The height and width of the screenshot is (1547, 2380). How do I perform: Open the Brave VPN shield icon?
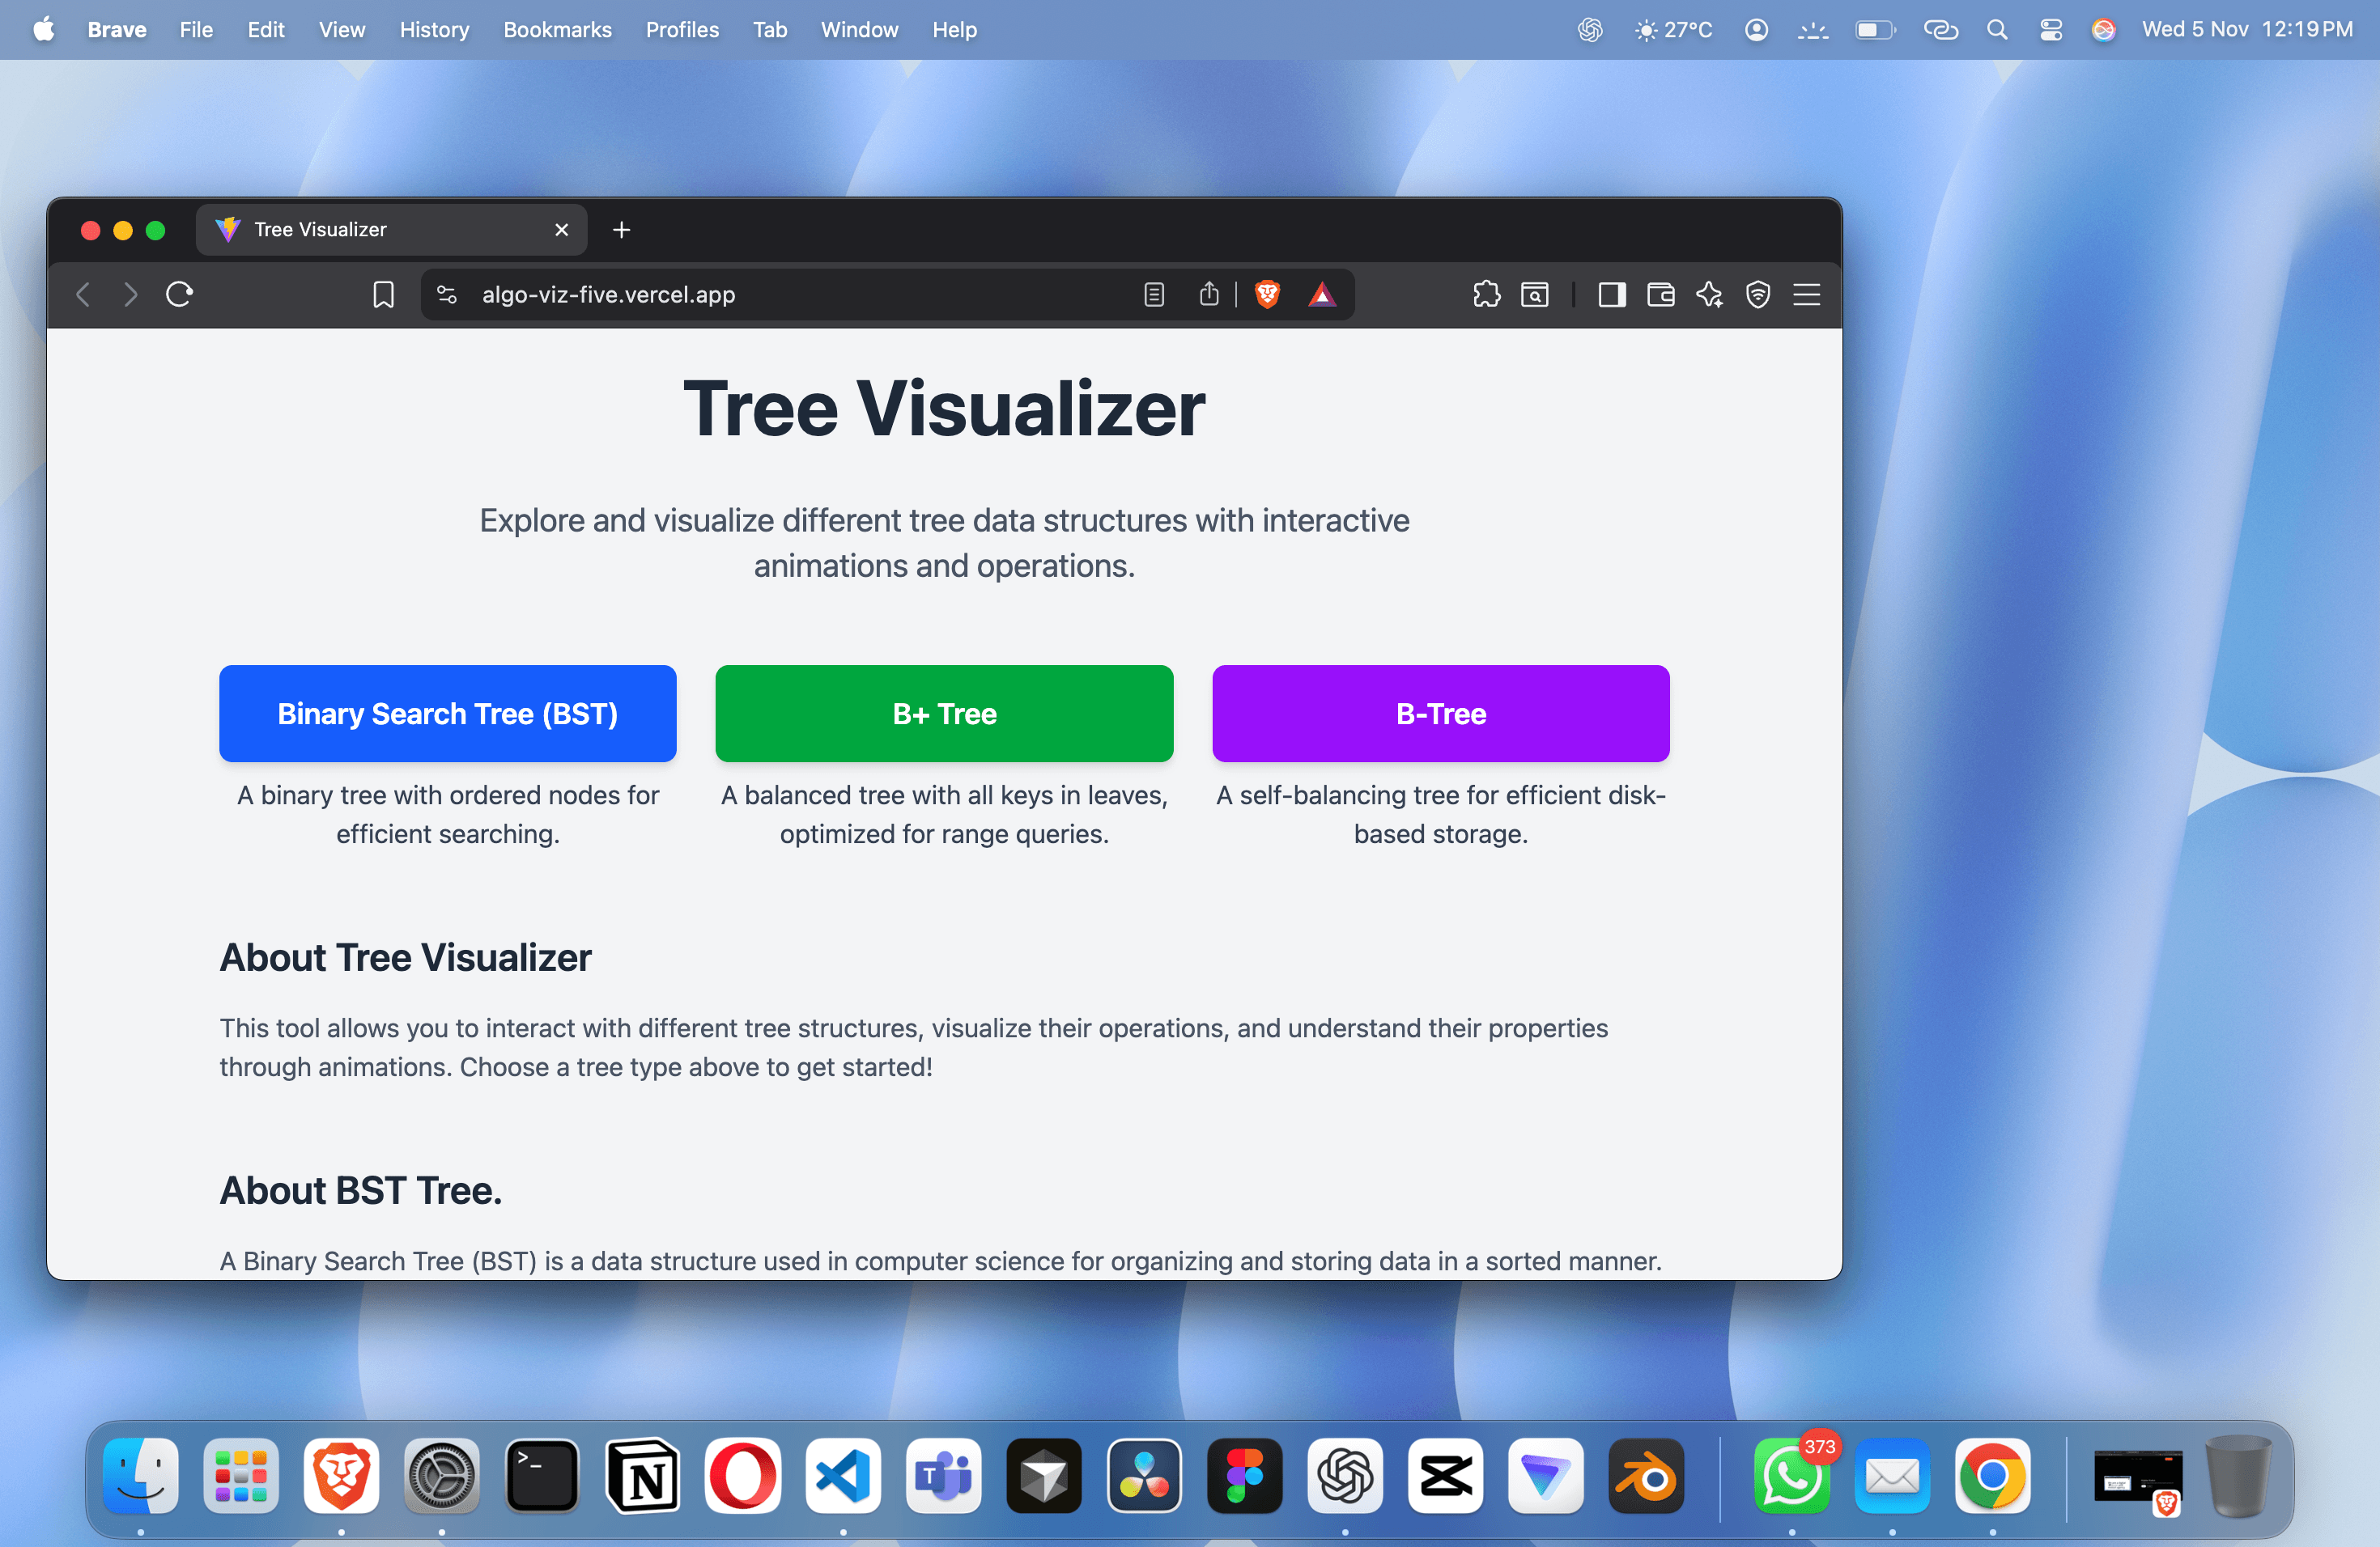click(x=1757, y=294)
